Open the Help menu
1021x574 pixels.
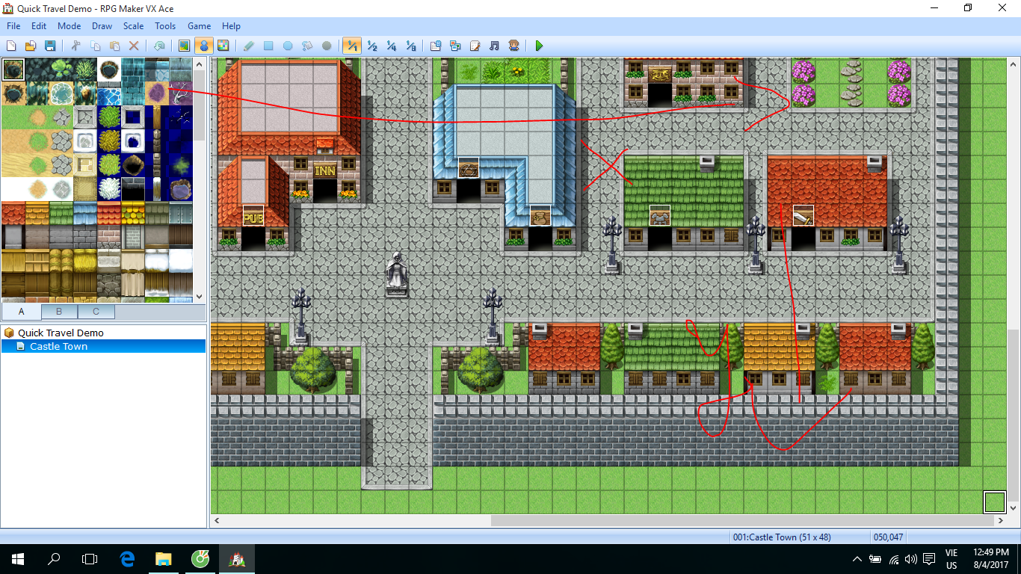(232, 26)
